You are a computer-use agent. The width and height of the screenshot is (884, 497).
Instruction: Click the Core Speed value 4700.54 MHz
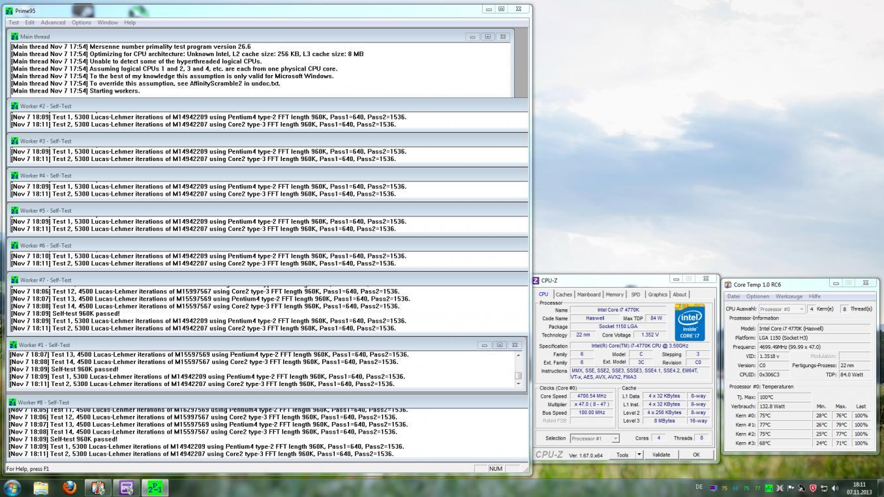592,396
